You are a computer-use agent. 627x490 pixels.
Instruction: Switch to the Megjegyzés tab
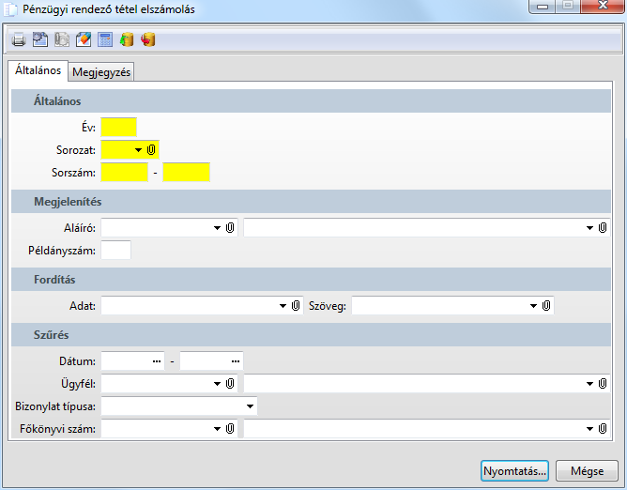pyautogui.click(x=101, y=72)
